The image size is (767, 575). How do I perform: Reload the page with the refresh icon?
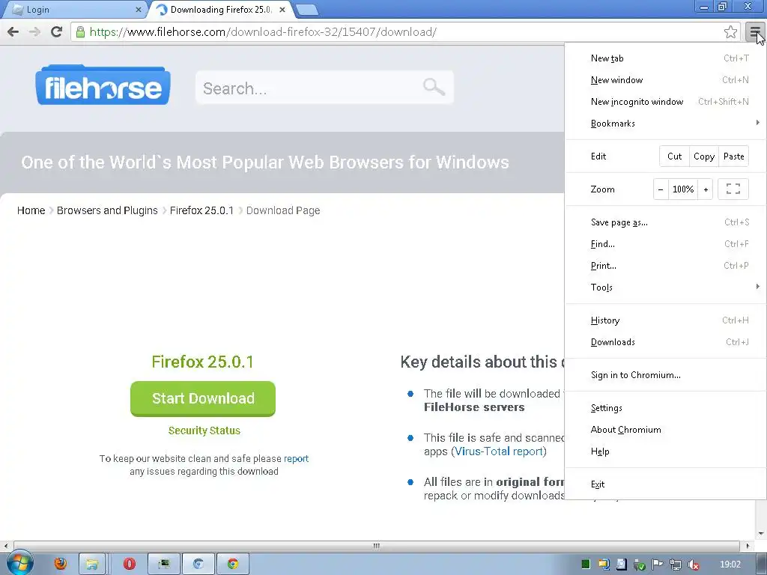click(x=57, y=32)
